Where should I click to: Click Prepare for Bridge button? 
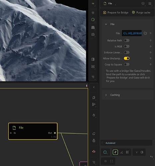pos(116,13)
